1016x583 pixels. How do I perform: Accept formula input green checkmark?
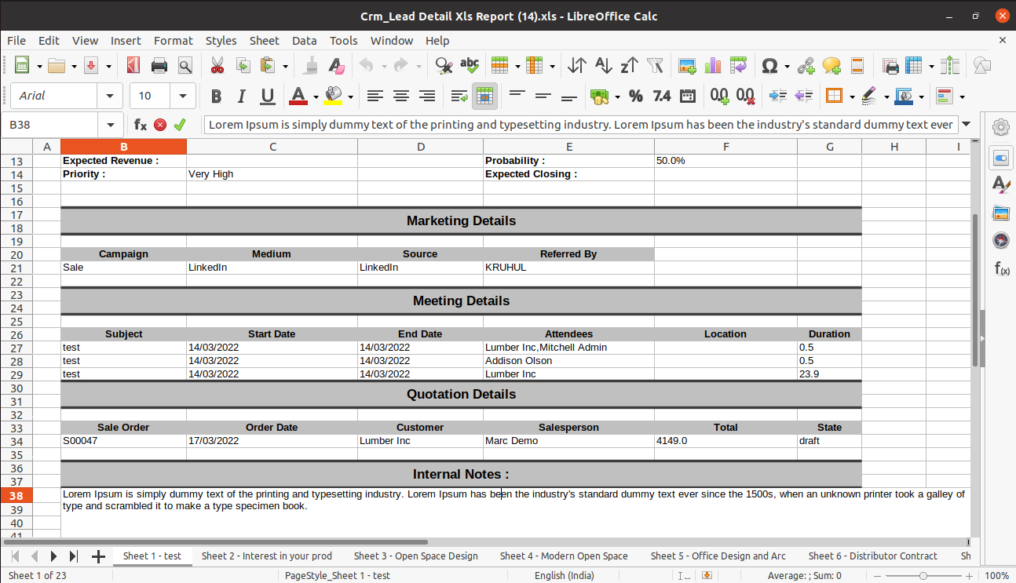(x=180, y=124)
